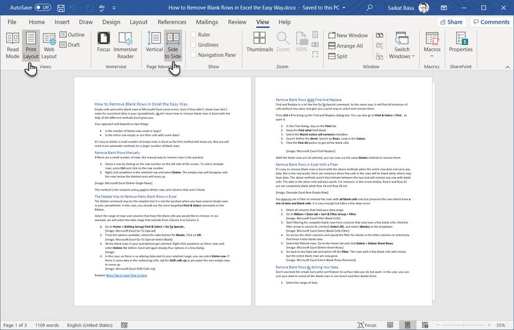Switch to Read Mode view
Image resolution: width=514 pixels, height=330 pixels.
(12, 45)
